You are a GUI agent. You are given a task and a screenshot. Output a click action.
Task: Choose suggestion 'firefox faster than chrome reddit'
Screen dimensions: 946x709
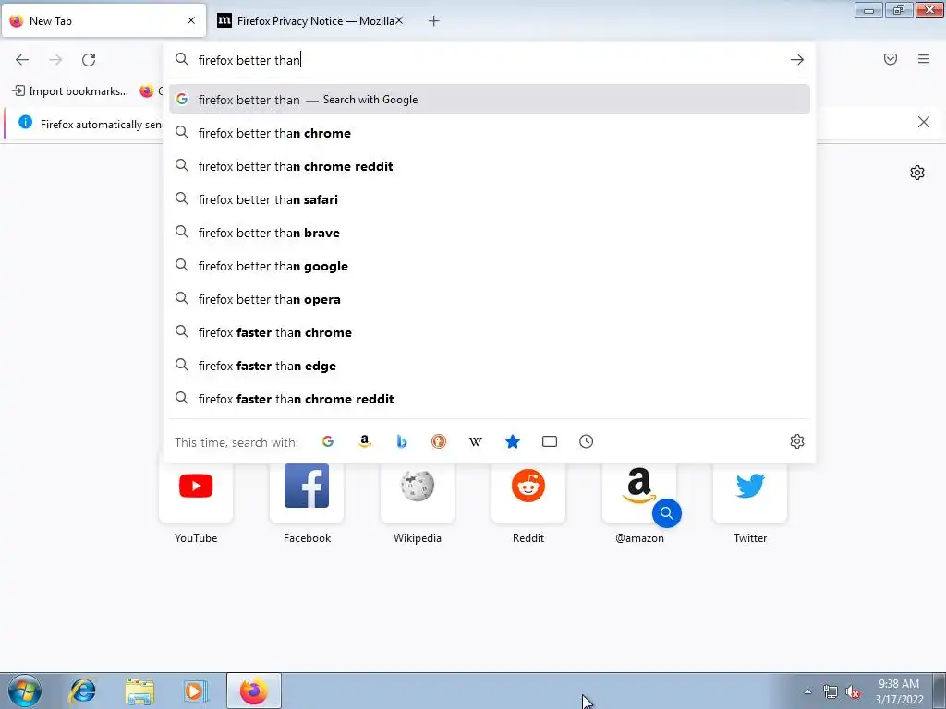pos(490,399)
